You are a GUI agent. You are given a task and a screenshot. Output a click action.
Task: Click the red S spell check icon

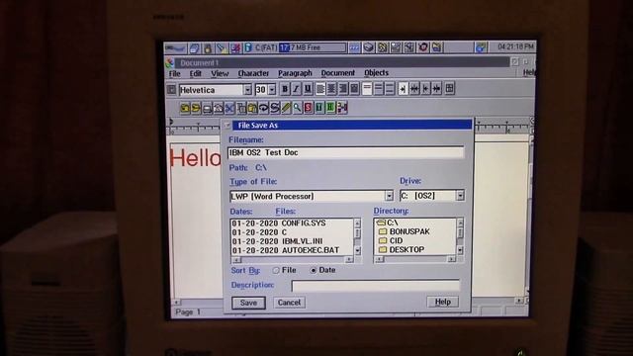click(x=309, y=108)
